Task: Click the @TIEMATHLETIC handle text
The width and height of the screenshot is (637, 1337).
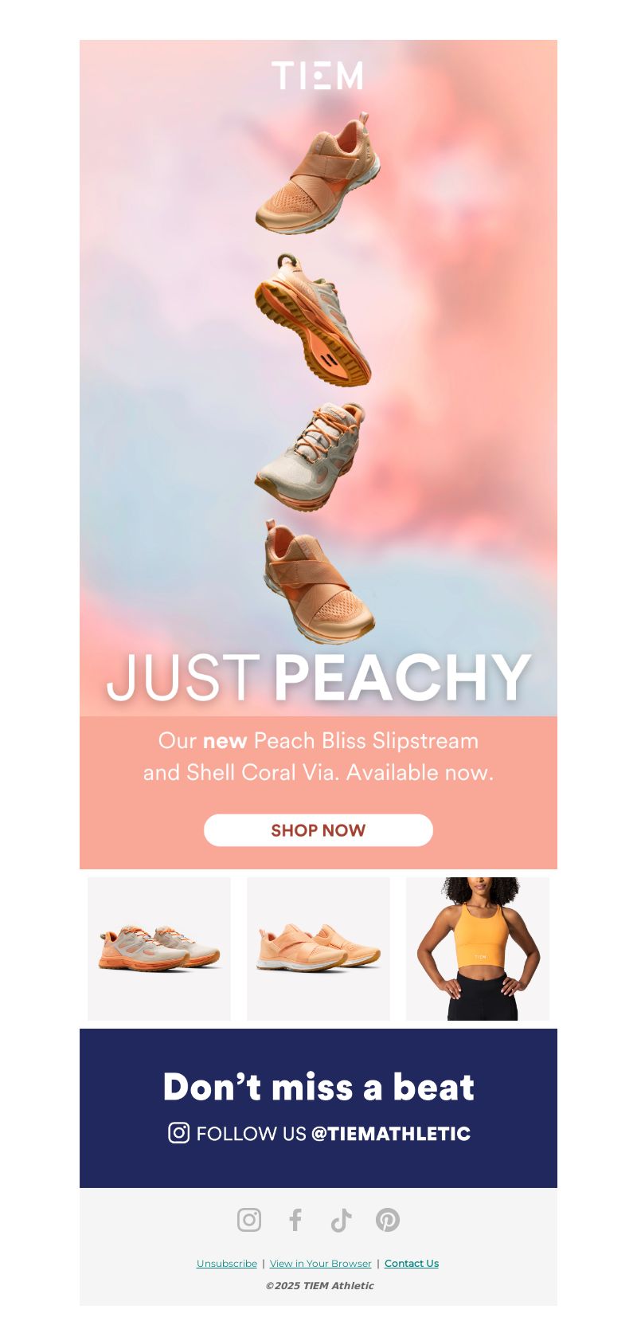Action: tap(390, 1133)
